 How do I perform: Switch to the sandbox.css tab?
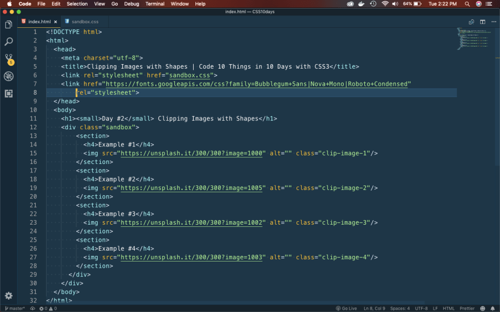coord(85,22)
